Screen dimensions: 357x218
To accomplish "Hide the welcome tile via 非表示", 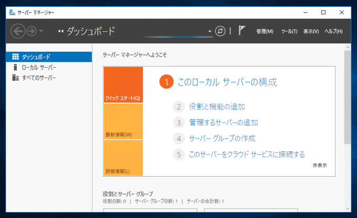I will click(320, 166).
